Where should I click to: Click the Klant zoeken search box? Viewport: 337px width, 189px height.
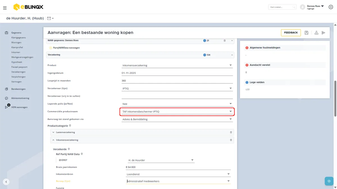tap(282, 7)
